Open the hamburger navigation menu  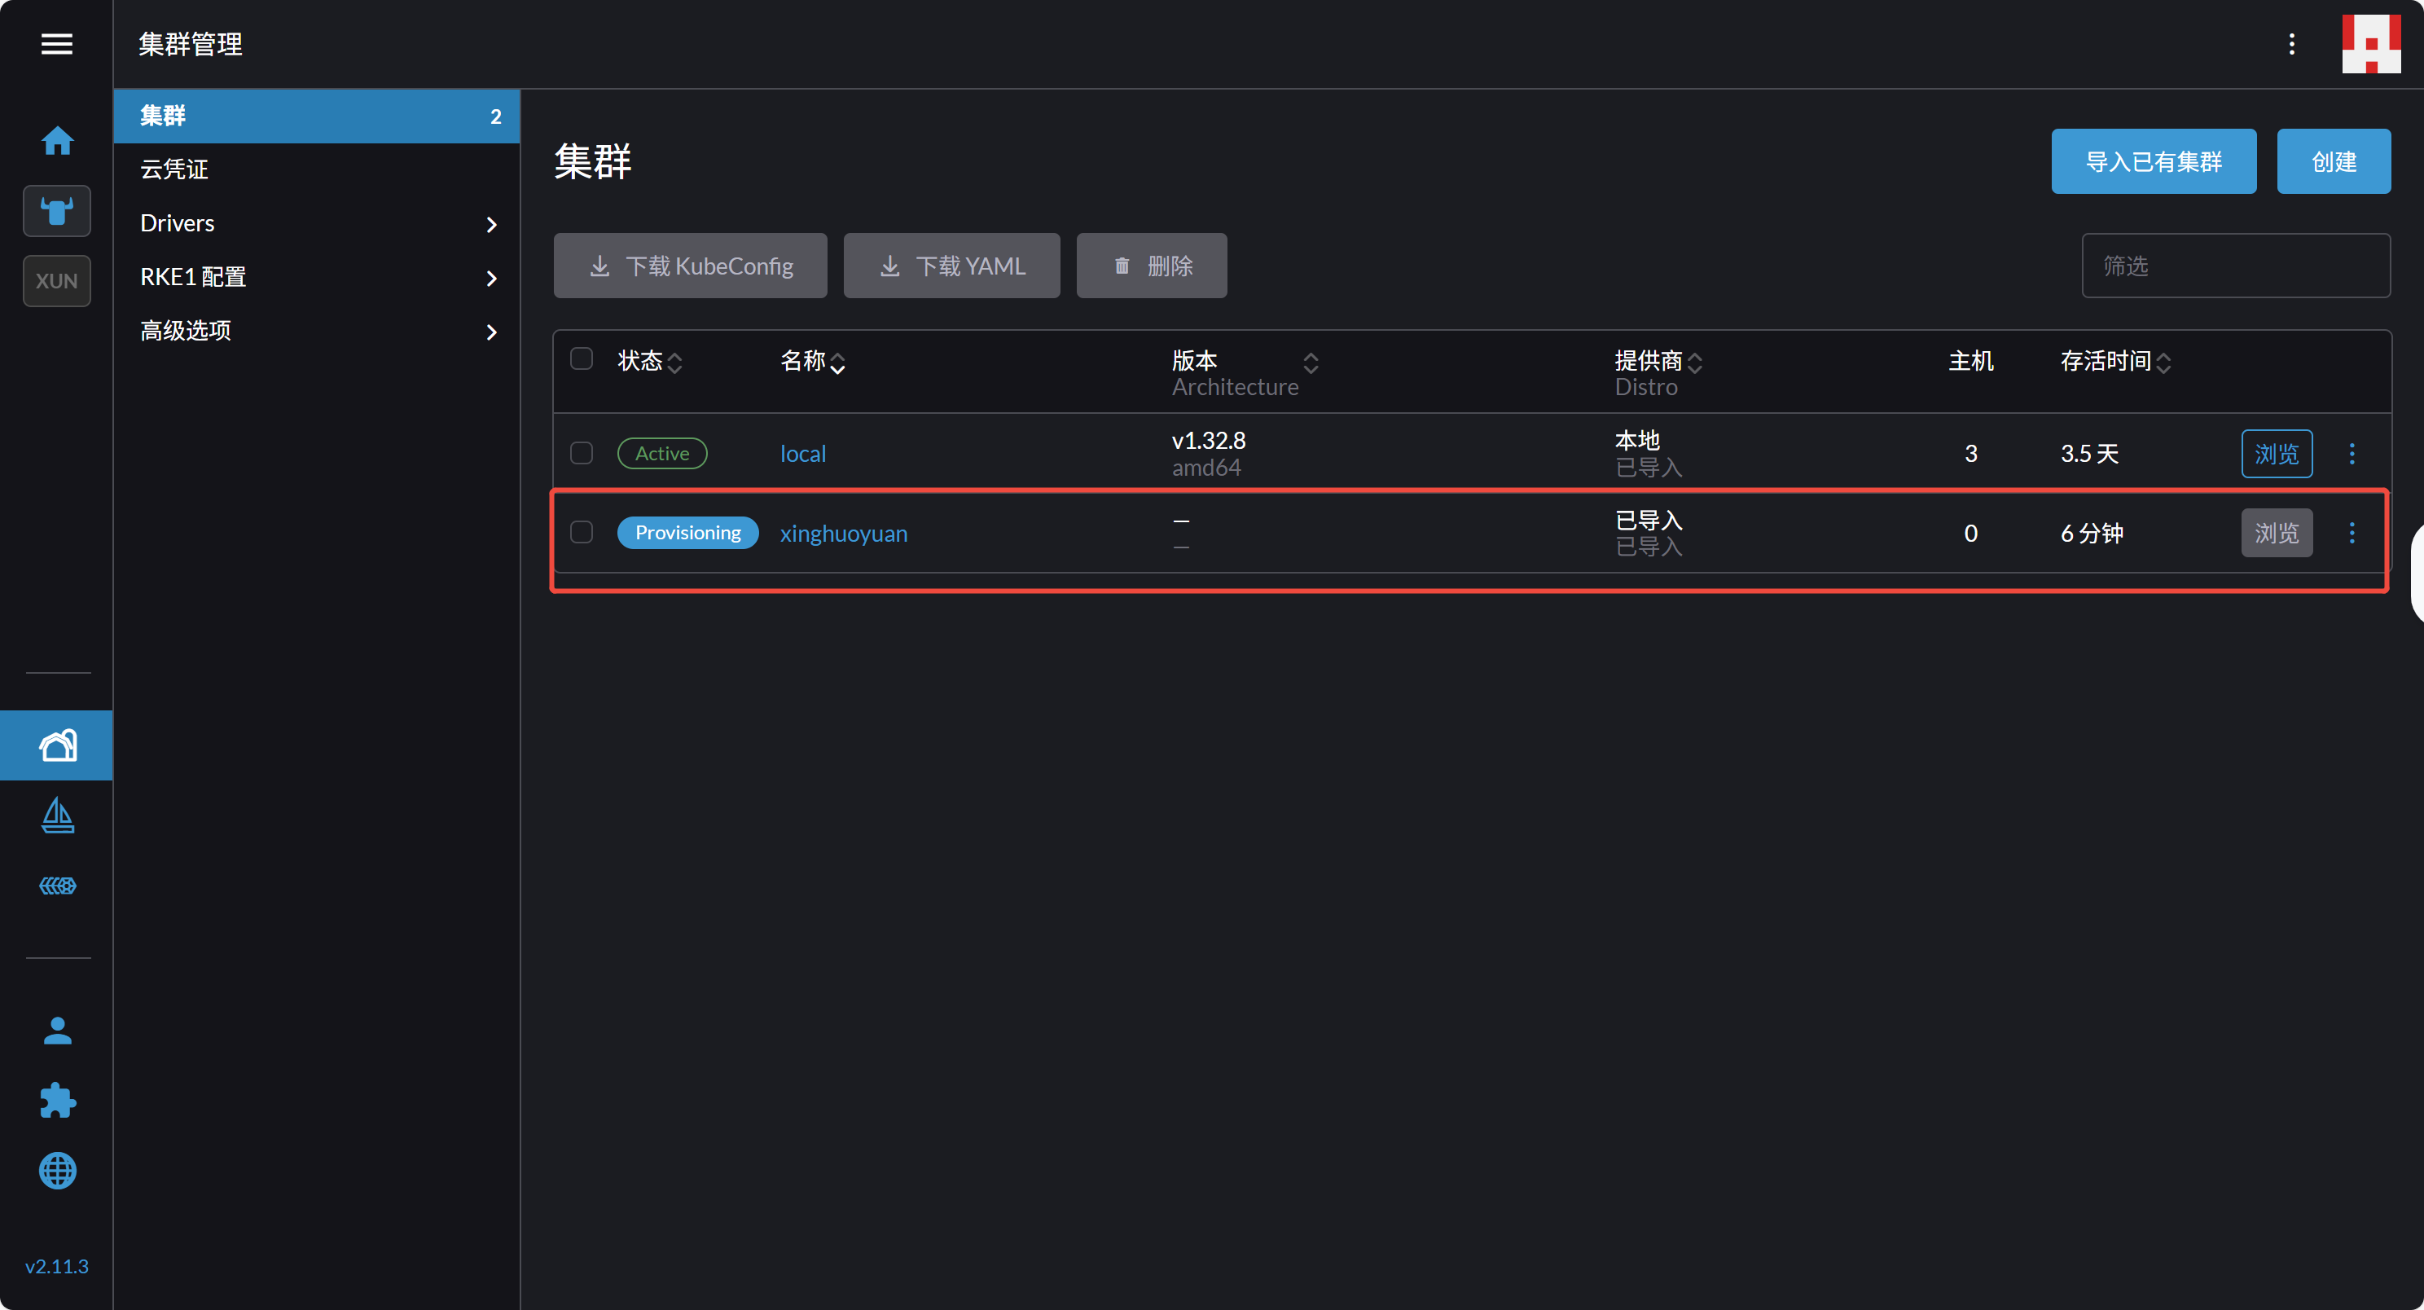pos(56,44)
